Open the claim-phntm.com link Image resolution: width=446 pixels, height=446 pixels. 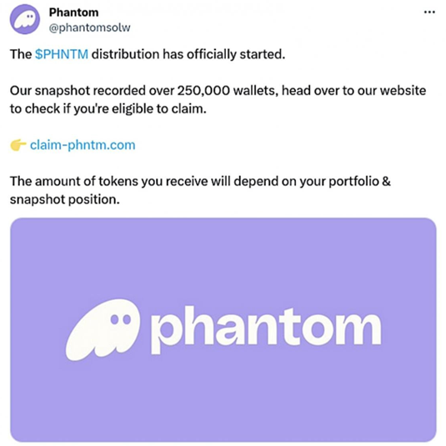pos(83,145)
